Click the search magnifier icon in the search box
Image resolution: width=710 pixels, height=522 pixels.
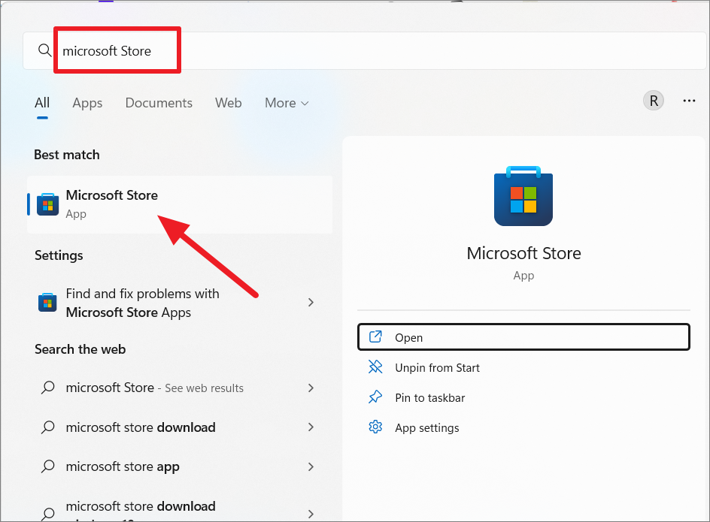[x=44, y=50]
